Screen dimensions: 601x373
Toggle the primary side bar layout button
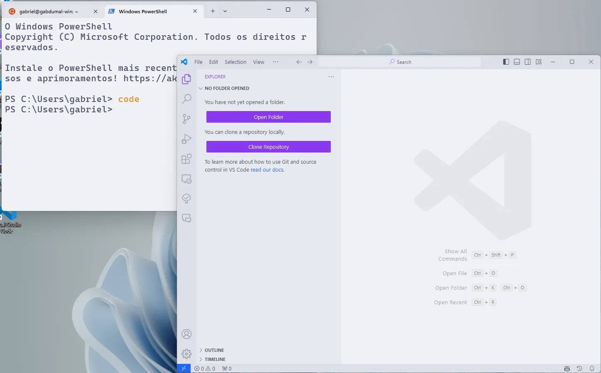click(506, 62)
